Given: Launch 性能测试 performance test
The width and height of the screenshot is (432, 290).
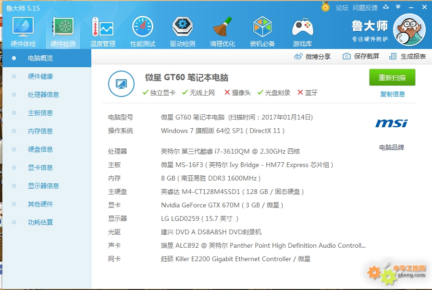Looking at the screenshot, I should tap(143, 31).
